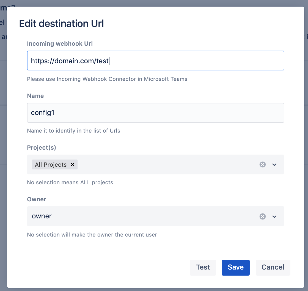The height and width of the screenshot is (291, 308).
Task: Click the Microsoft Teams connector hint text
Action: pos(107,79)
